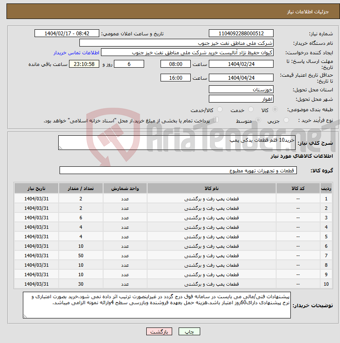Click item name in row 1
Image resolution: width=340 pixels, height=343 pixels.
click(211, 199)
